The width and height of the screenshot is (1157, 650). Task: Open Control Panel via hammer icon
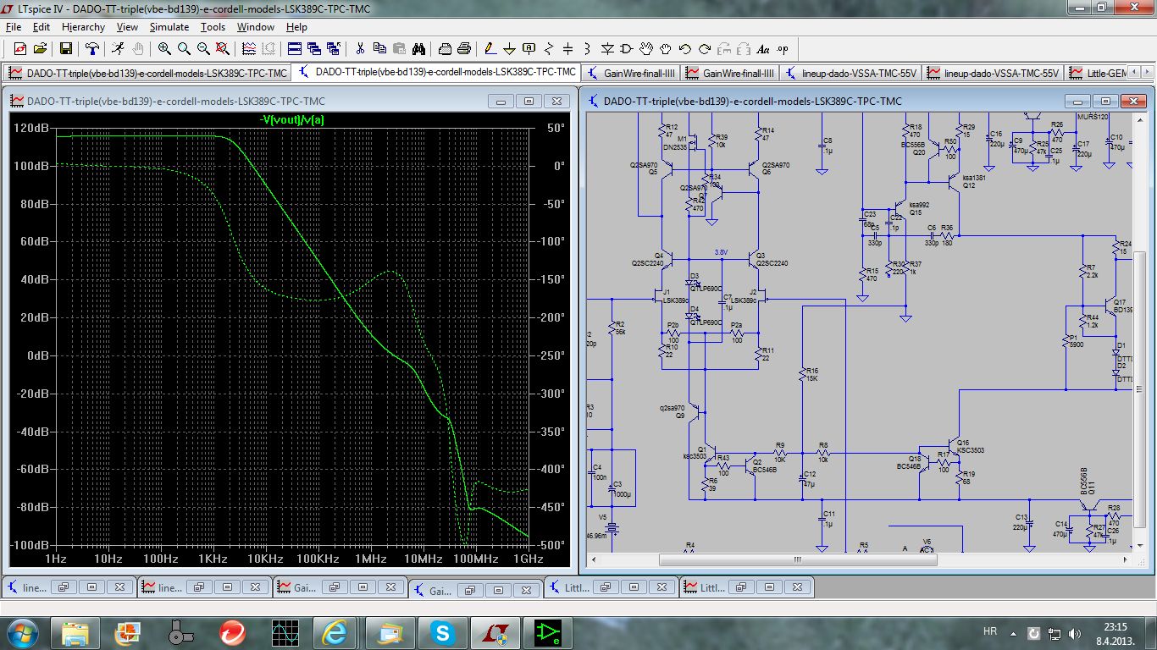pyautogui.click(x=91, y=49)
